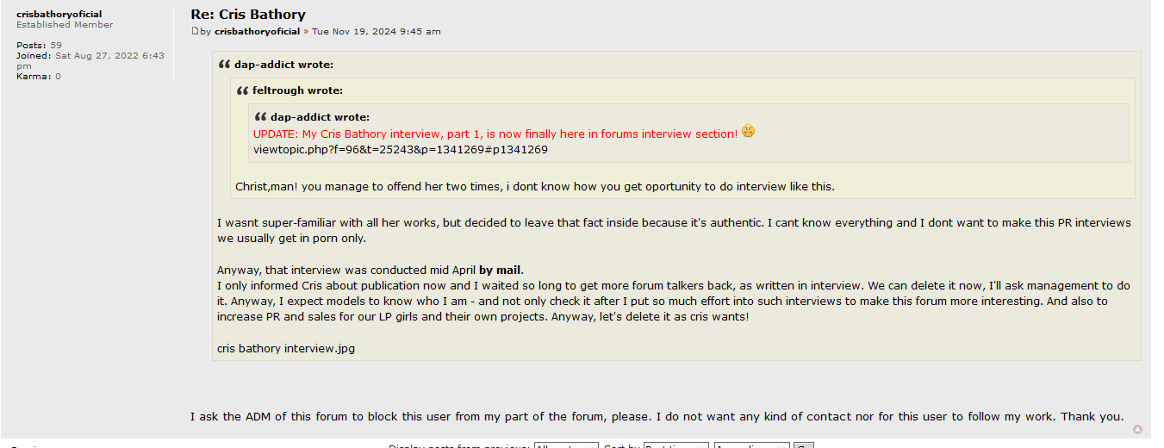This screenshot has width=1164, height=448.
Task: Click the quote mark icon beside 'feltrough wrote:'
Action: click(x=242, y=90)
